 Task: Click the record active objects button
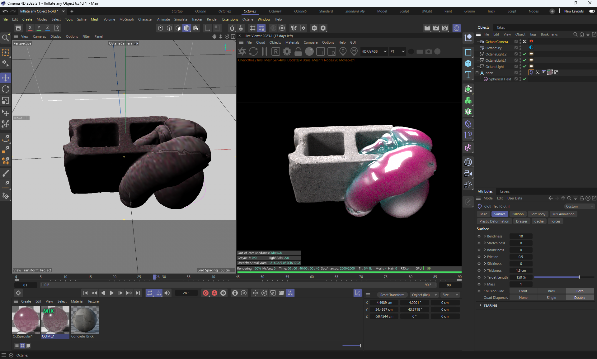(206, 293)
